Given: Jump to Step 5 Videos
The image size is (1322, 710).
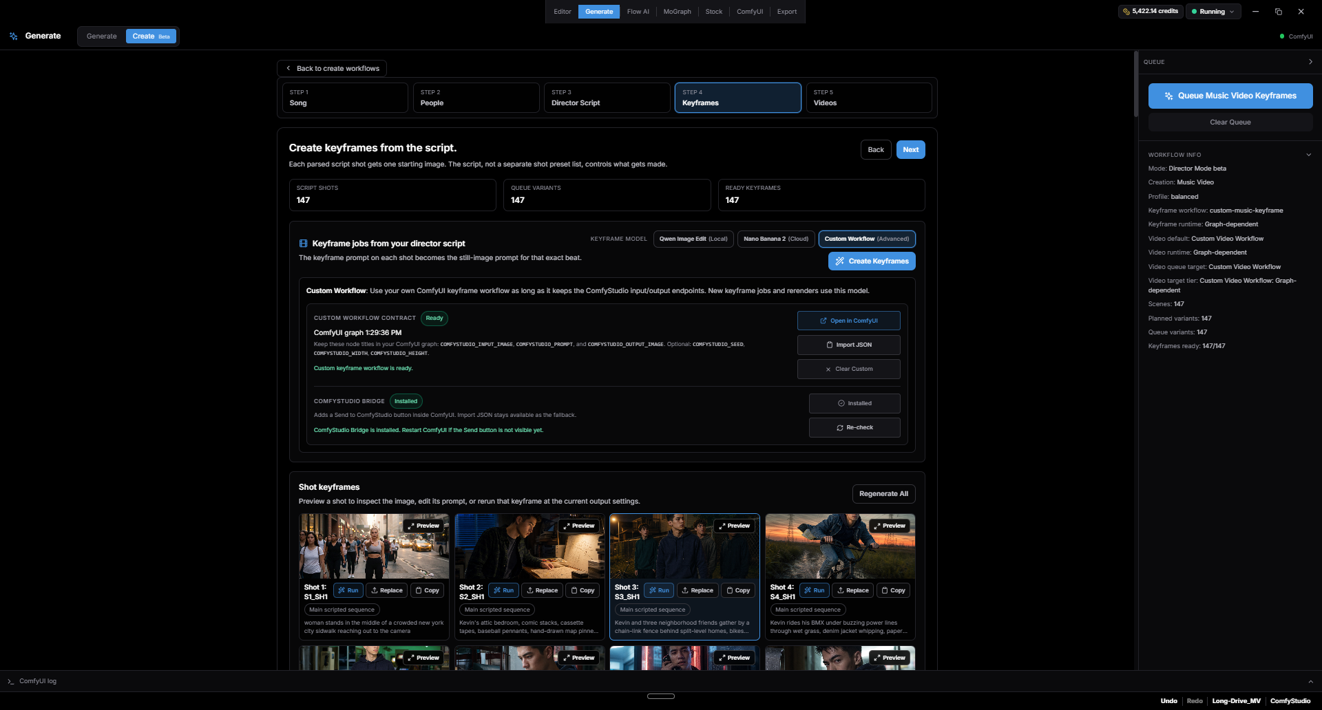Looking at the screenshot, I should tap(869, 98).
